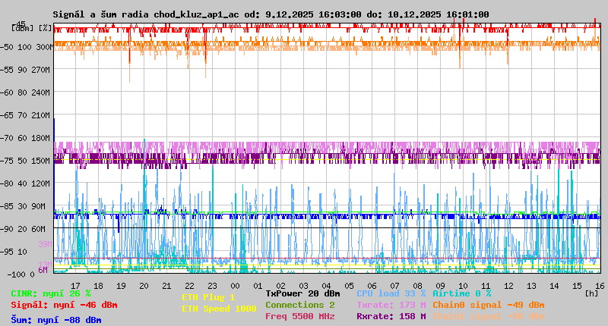Click the orange Chain0 signal legend label
This screenshot has width=608, height=326.
pos(488,305)
